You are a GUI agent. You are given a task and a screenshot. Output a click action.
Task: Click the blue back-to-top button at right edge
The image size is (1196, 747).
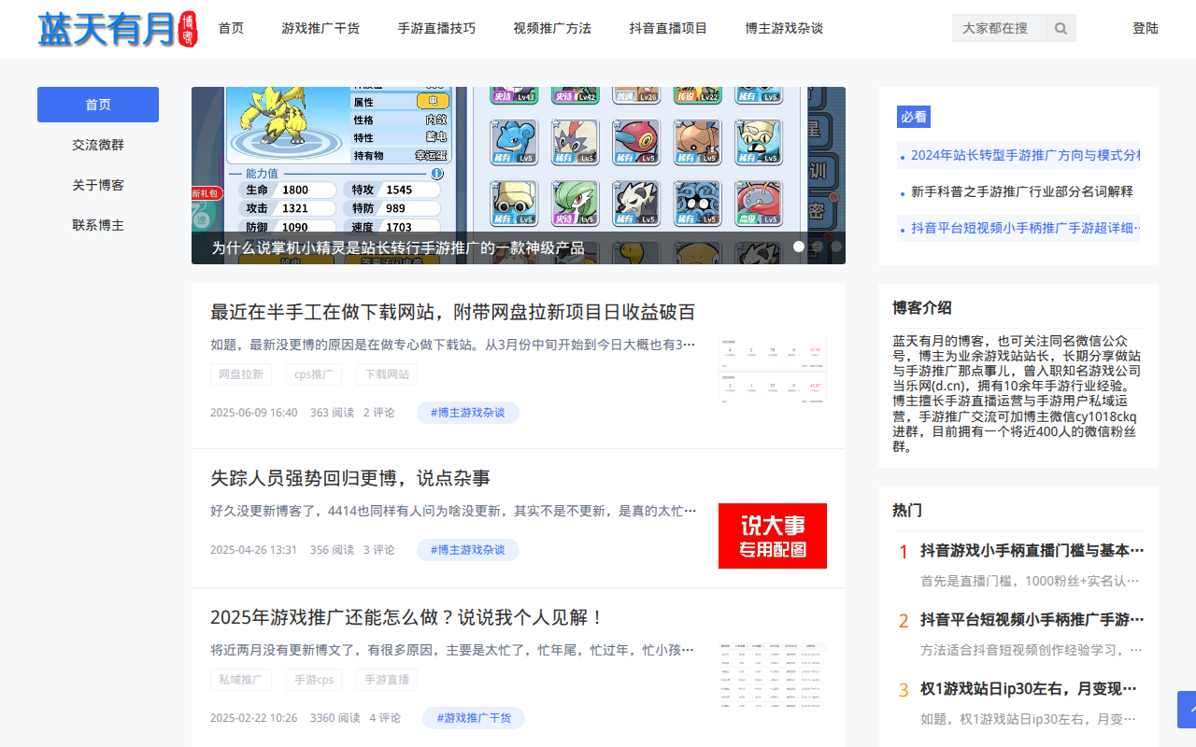tap(1187, 710)
